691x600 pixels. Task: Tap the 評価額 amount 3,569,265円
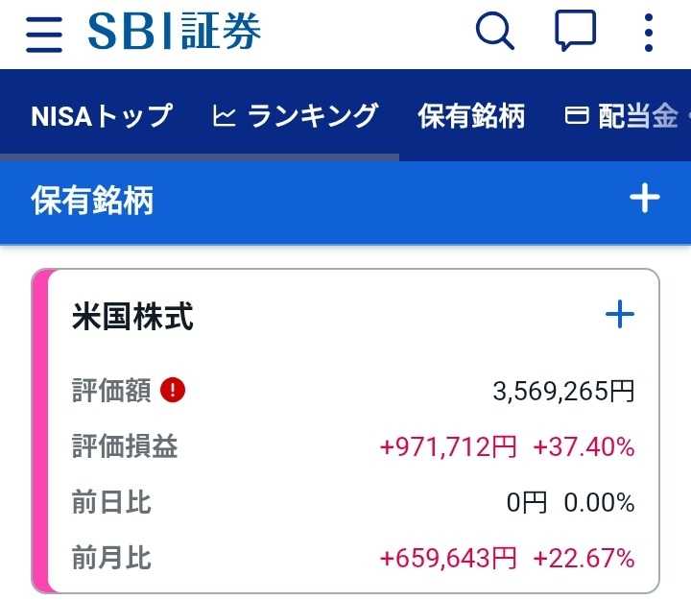pyautogui.click(x=563, y=391)
